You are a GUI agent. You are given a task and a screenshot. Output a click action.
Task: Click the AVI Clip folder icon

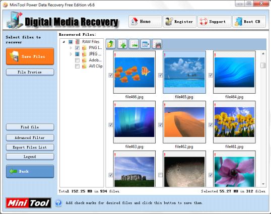[x=84, y=66]
